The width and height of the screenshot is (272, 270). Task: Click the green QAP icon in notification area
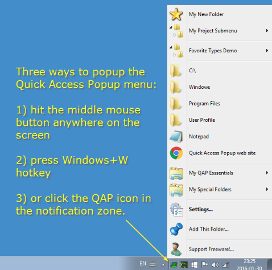[x=174, y=265]
